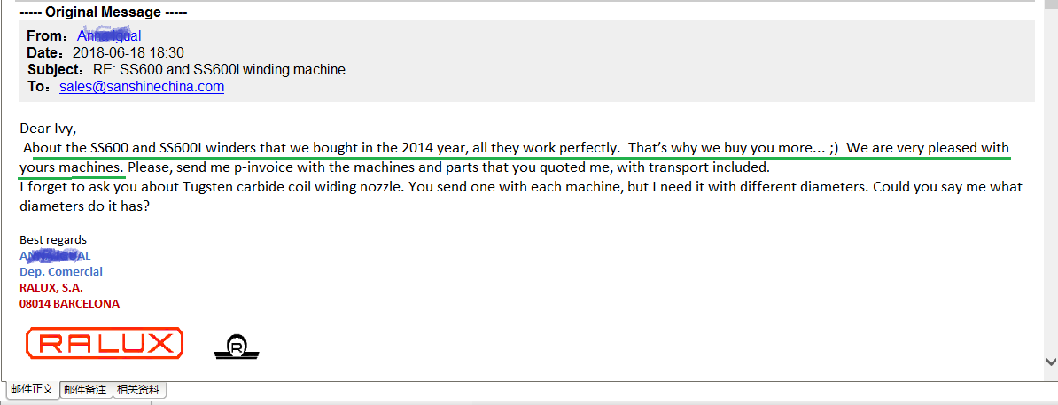Screen dimensions: 1058x405
Task: Open the sender name link in From field
Action: (x=109, y=36)
